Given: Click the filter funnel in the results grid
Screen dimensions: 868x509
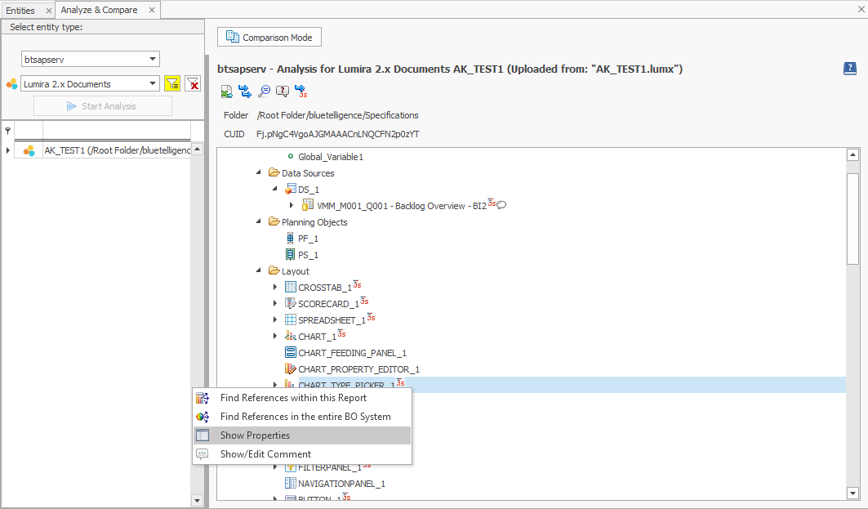Looking at the screenshot, I should click(7, 131).
